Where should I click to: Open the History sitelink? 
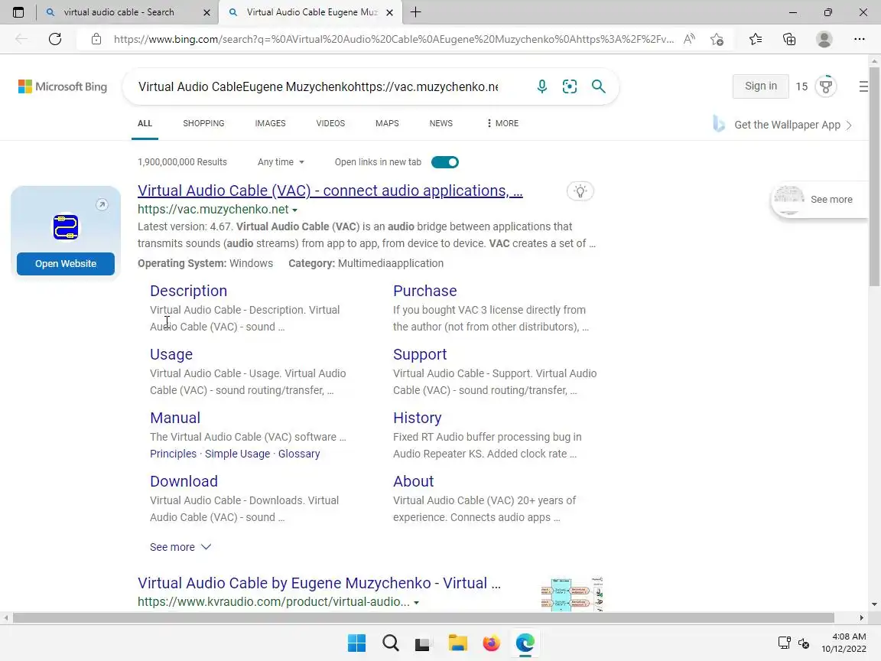418,418
